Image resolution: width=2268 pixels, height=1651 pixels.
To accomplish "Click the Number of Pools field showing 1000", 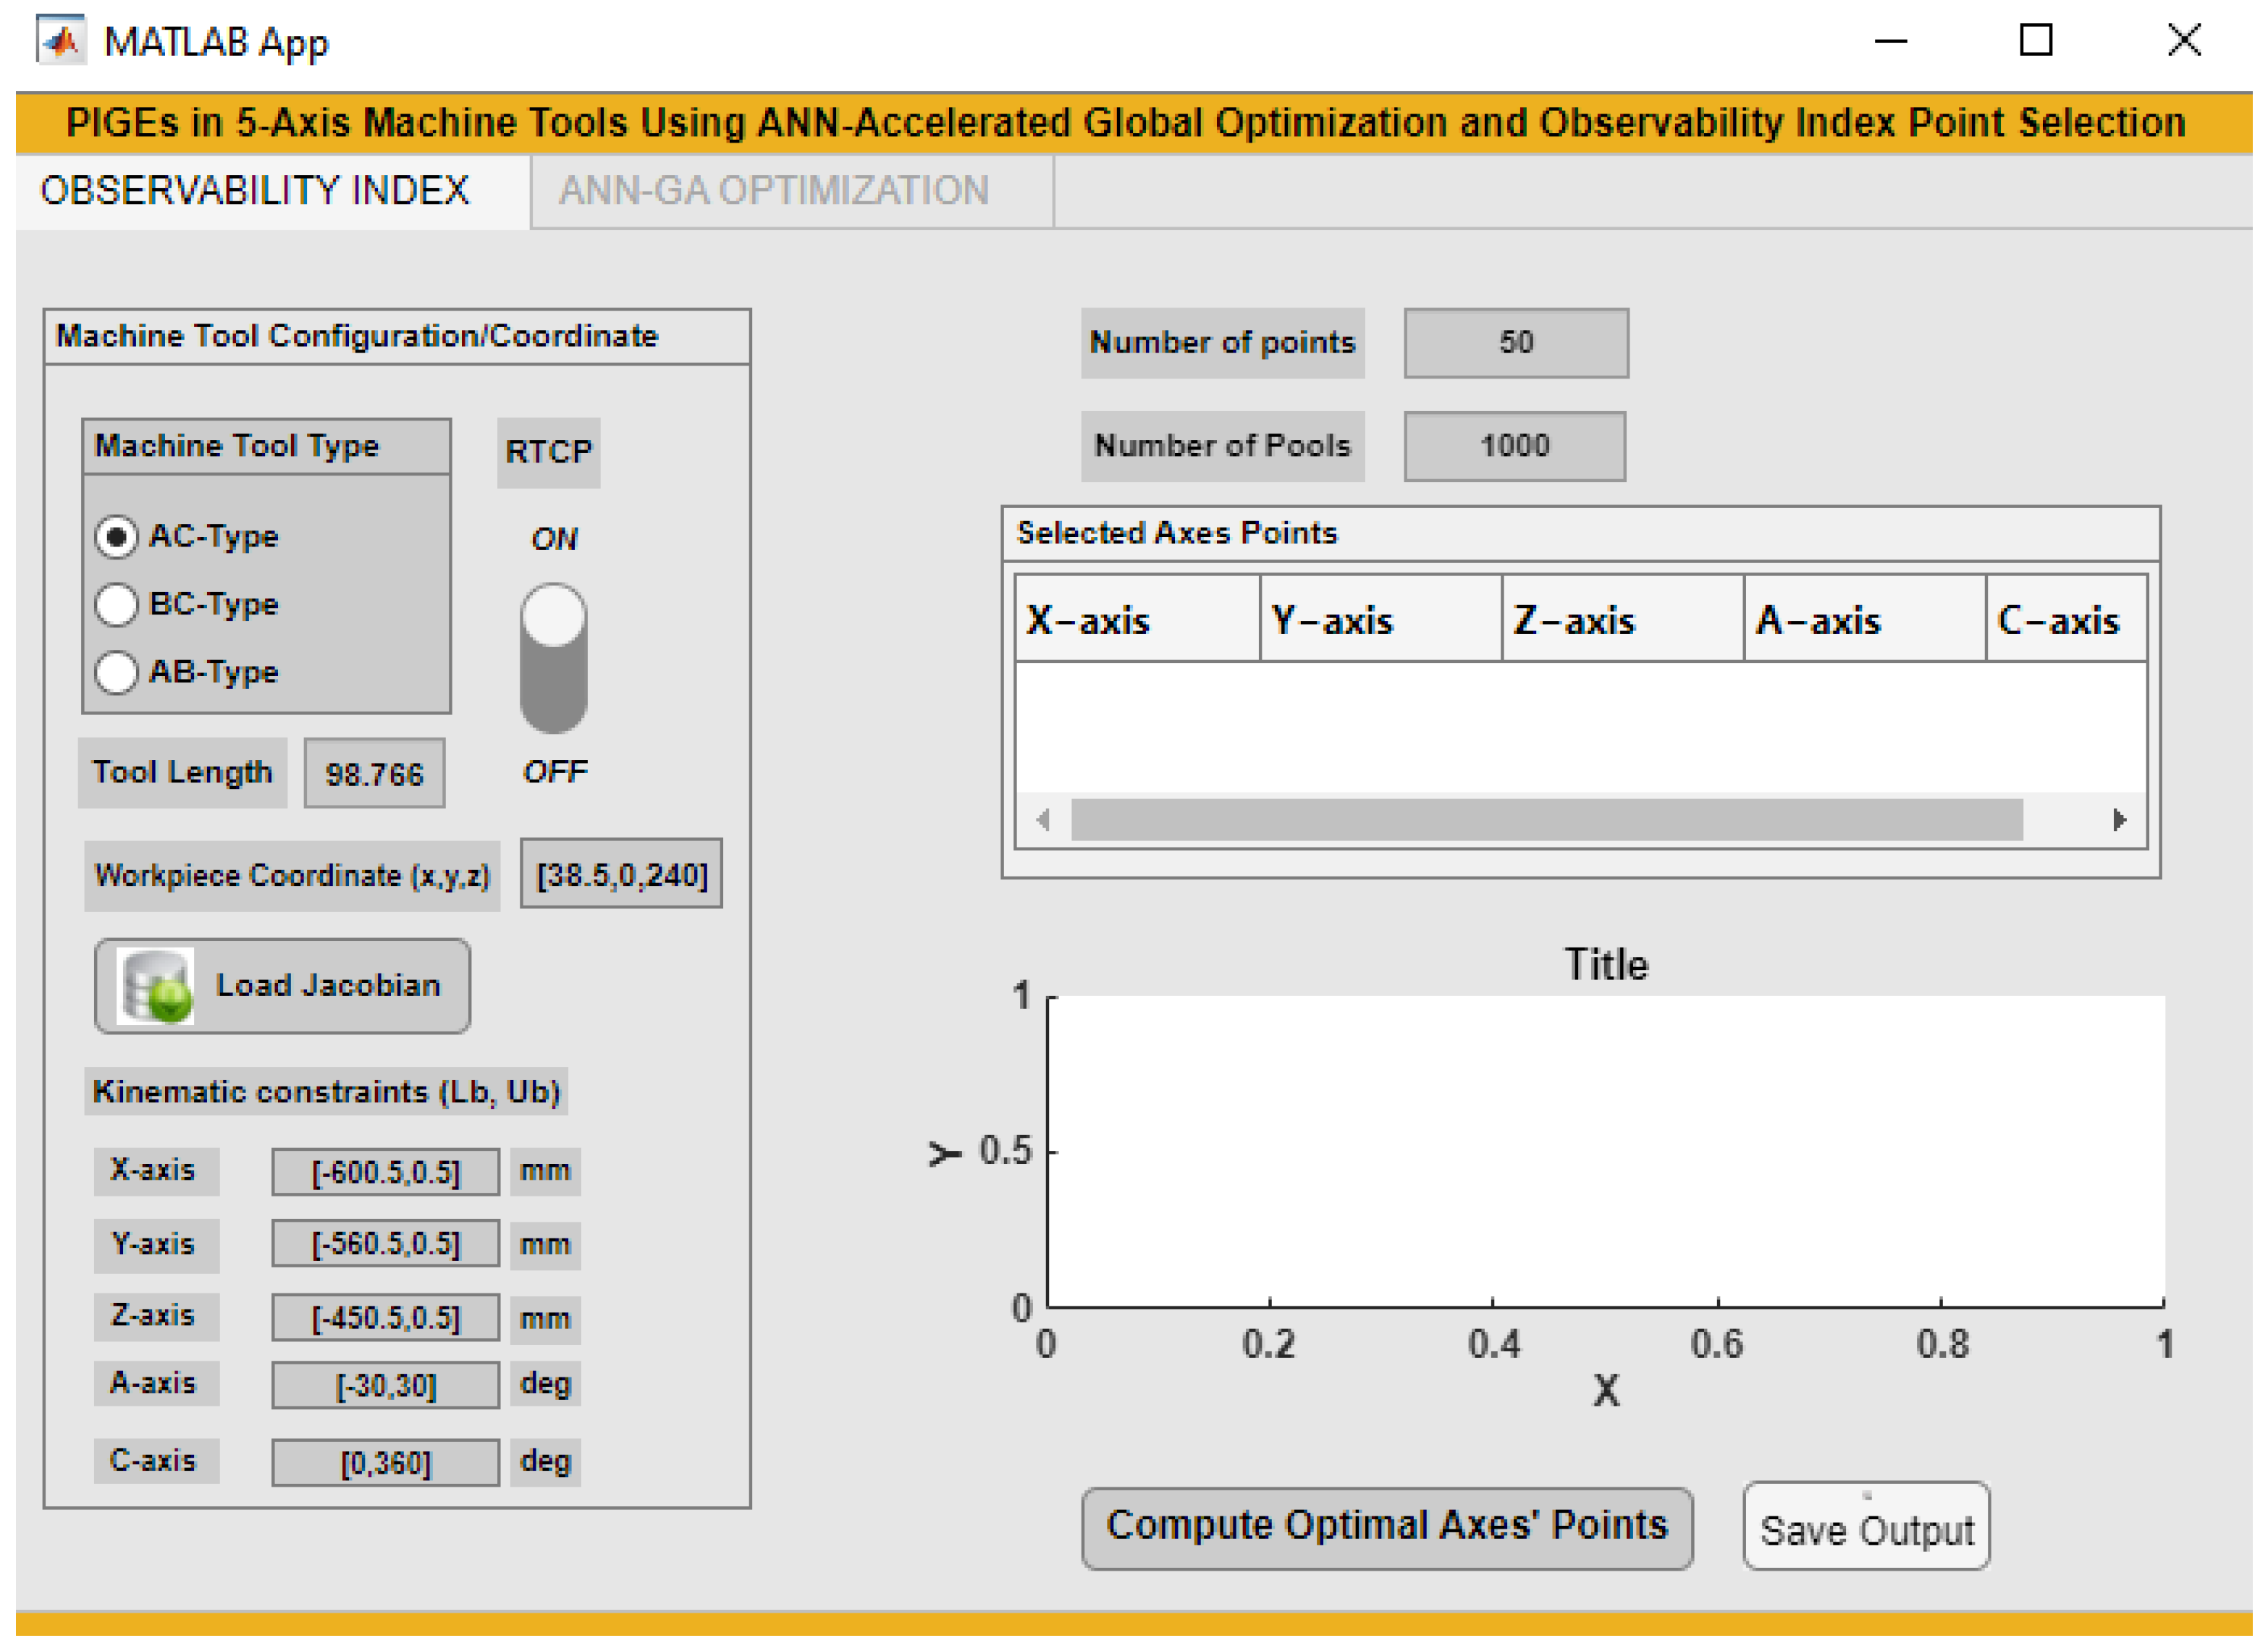I will click(x=1515, y=446).
